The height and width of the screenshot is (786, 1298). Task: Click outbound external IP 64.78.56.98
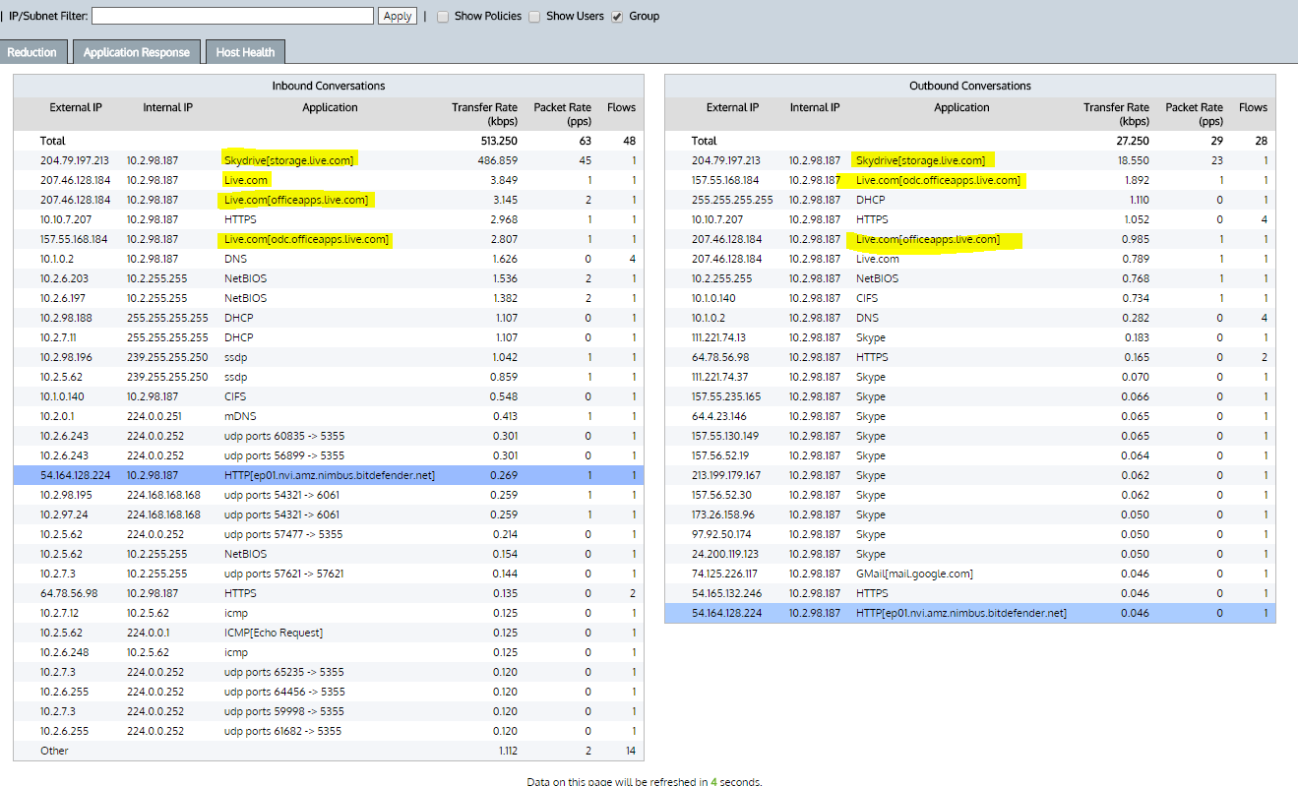tap(720, 357)
